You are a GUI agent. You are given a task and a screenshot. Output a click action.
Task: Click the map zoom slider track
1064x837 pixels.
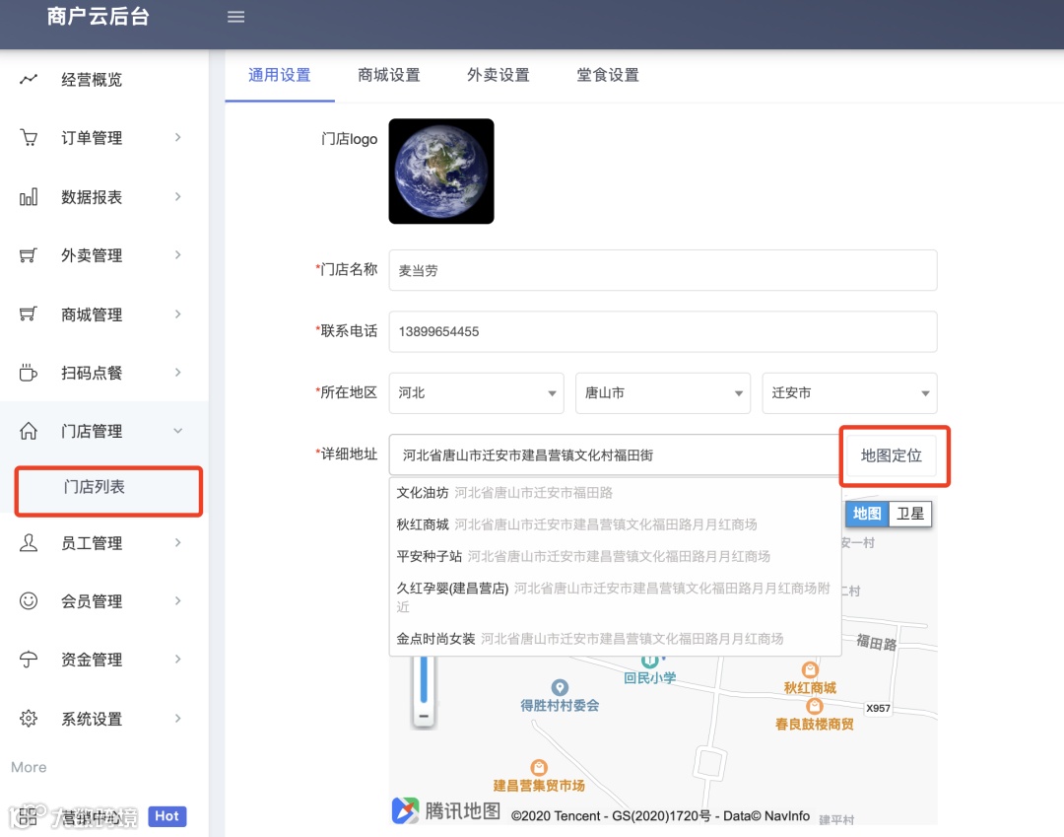pos(424,679)
